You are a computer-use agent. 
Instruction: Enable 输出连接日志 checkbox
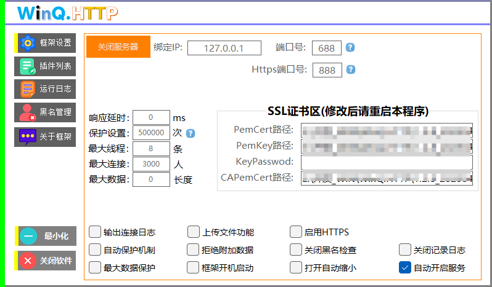pos(95,232)
